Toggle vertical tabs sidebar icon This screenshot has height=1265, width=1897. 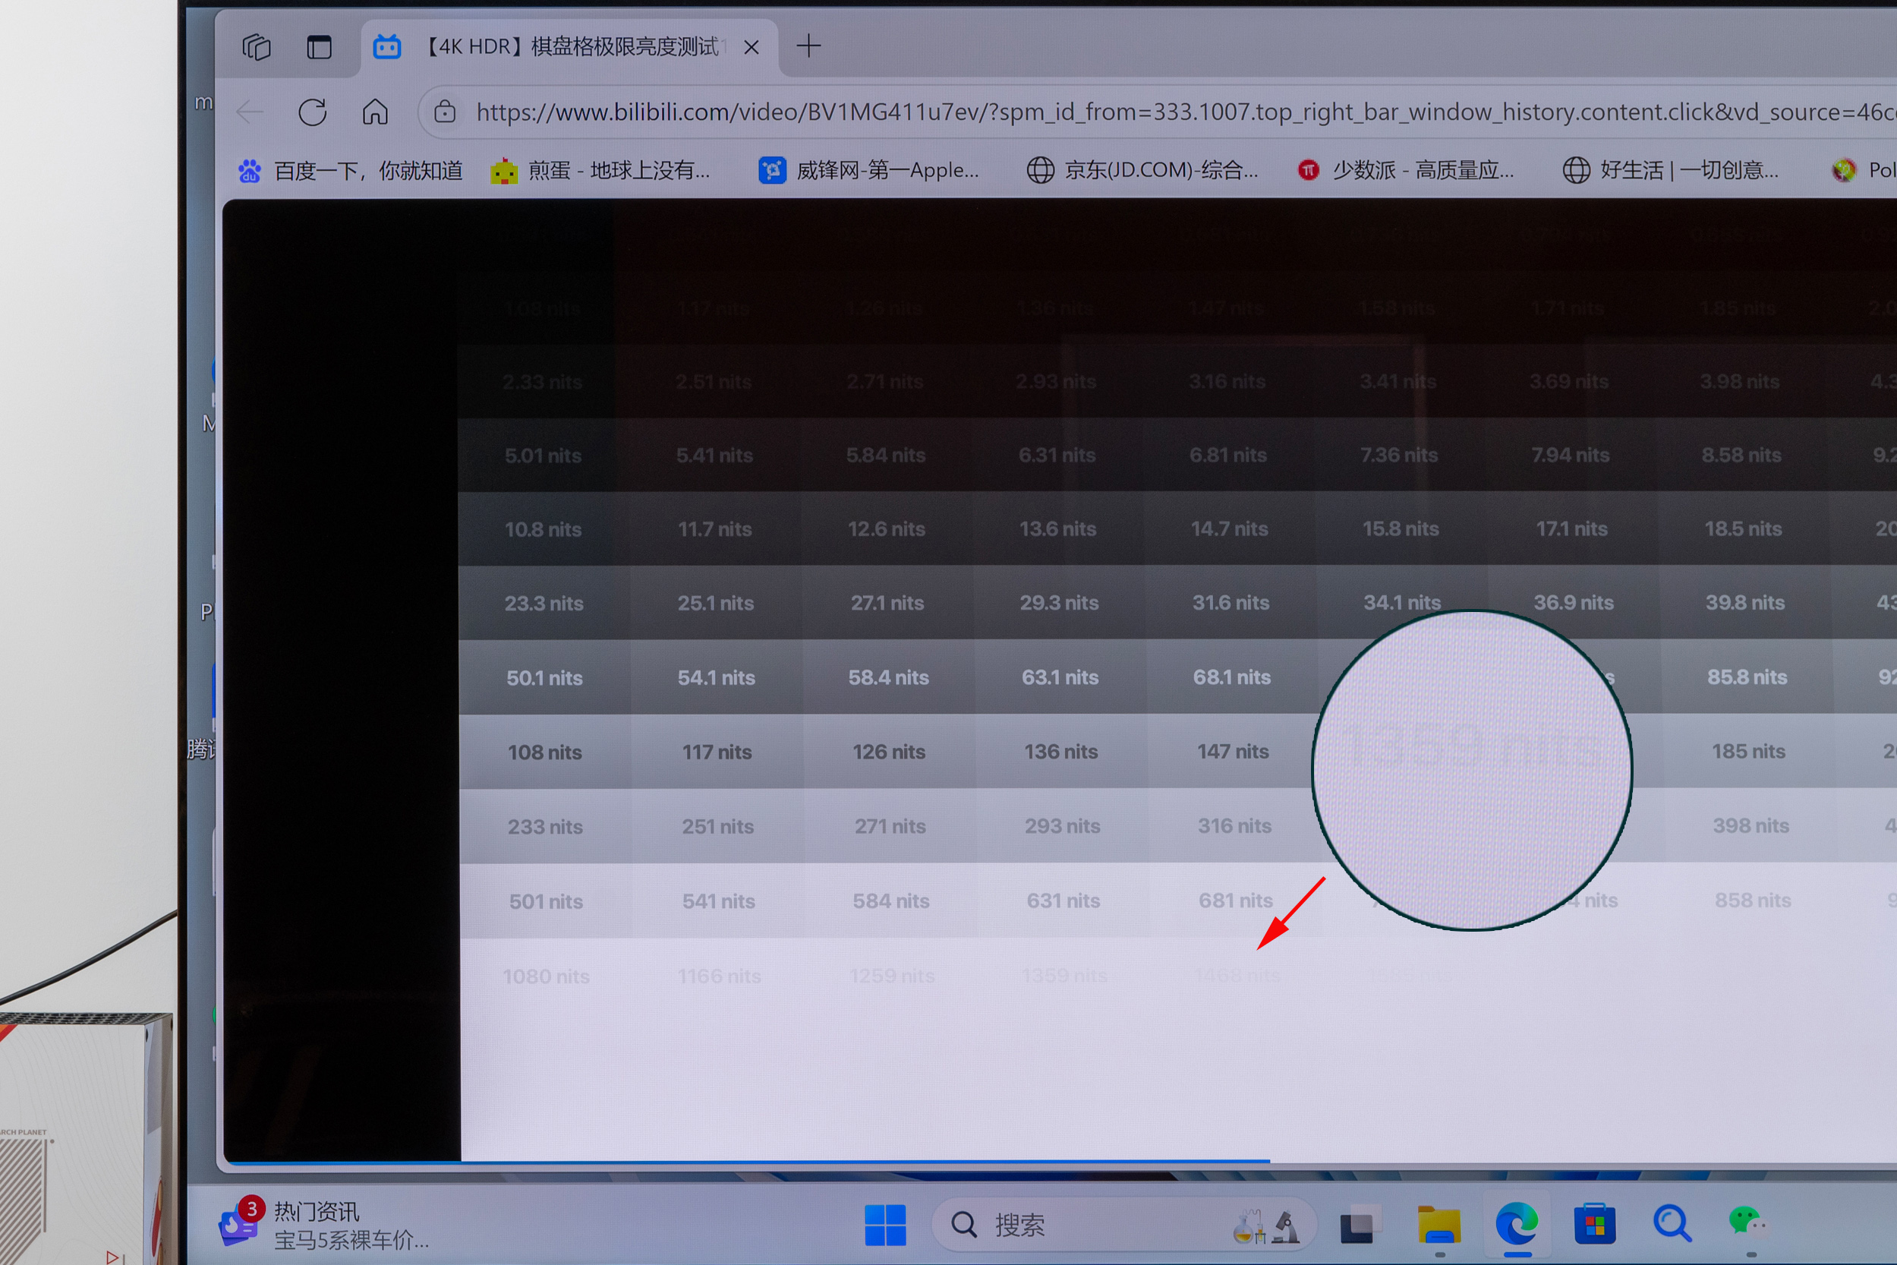tap(320, 47)
